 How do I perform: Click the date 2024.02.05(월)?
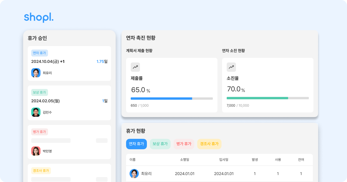(45, 101)
